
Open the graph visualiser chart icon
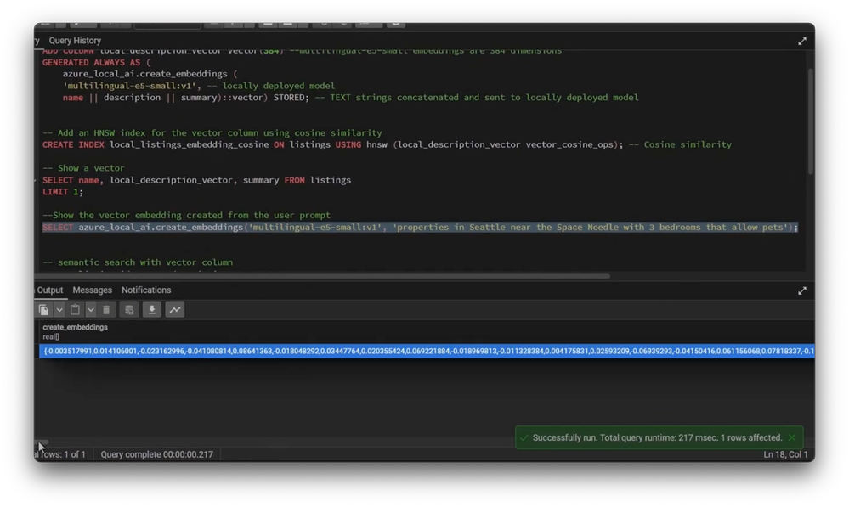click(x=175, y=309)
